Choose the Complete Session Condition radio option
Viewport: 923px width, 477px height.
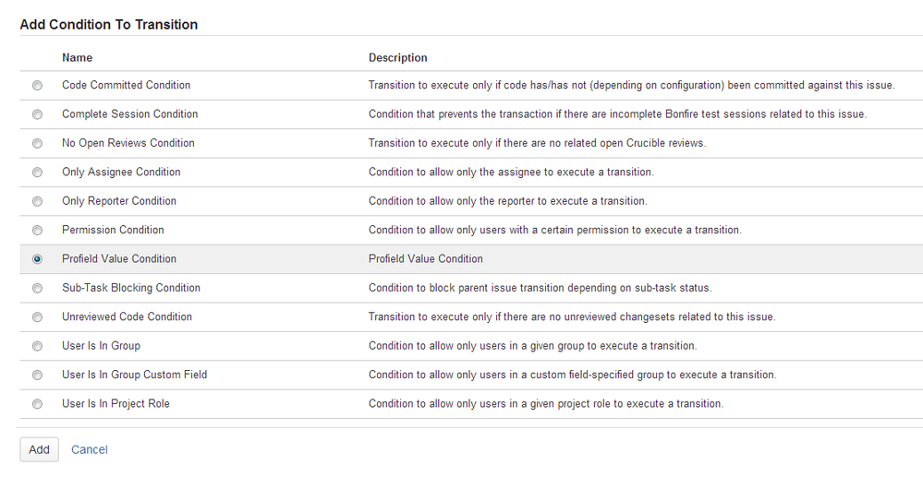(x=37, y=114)
